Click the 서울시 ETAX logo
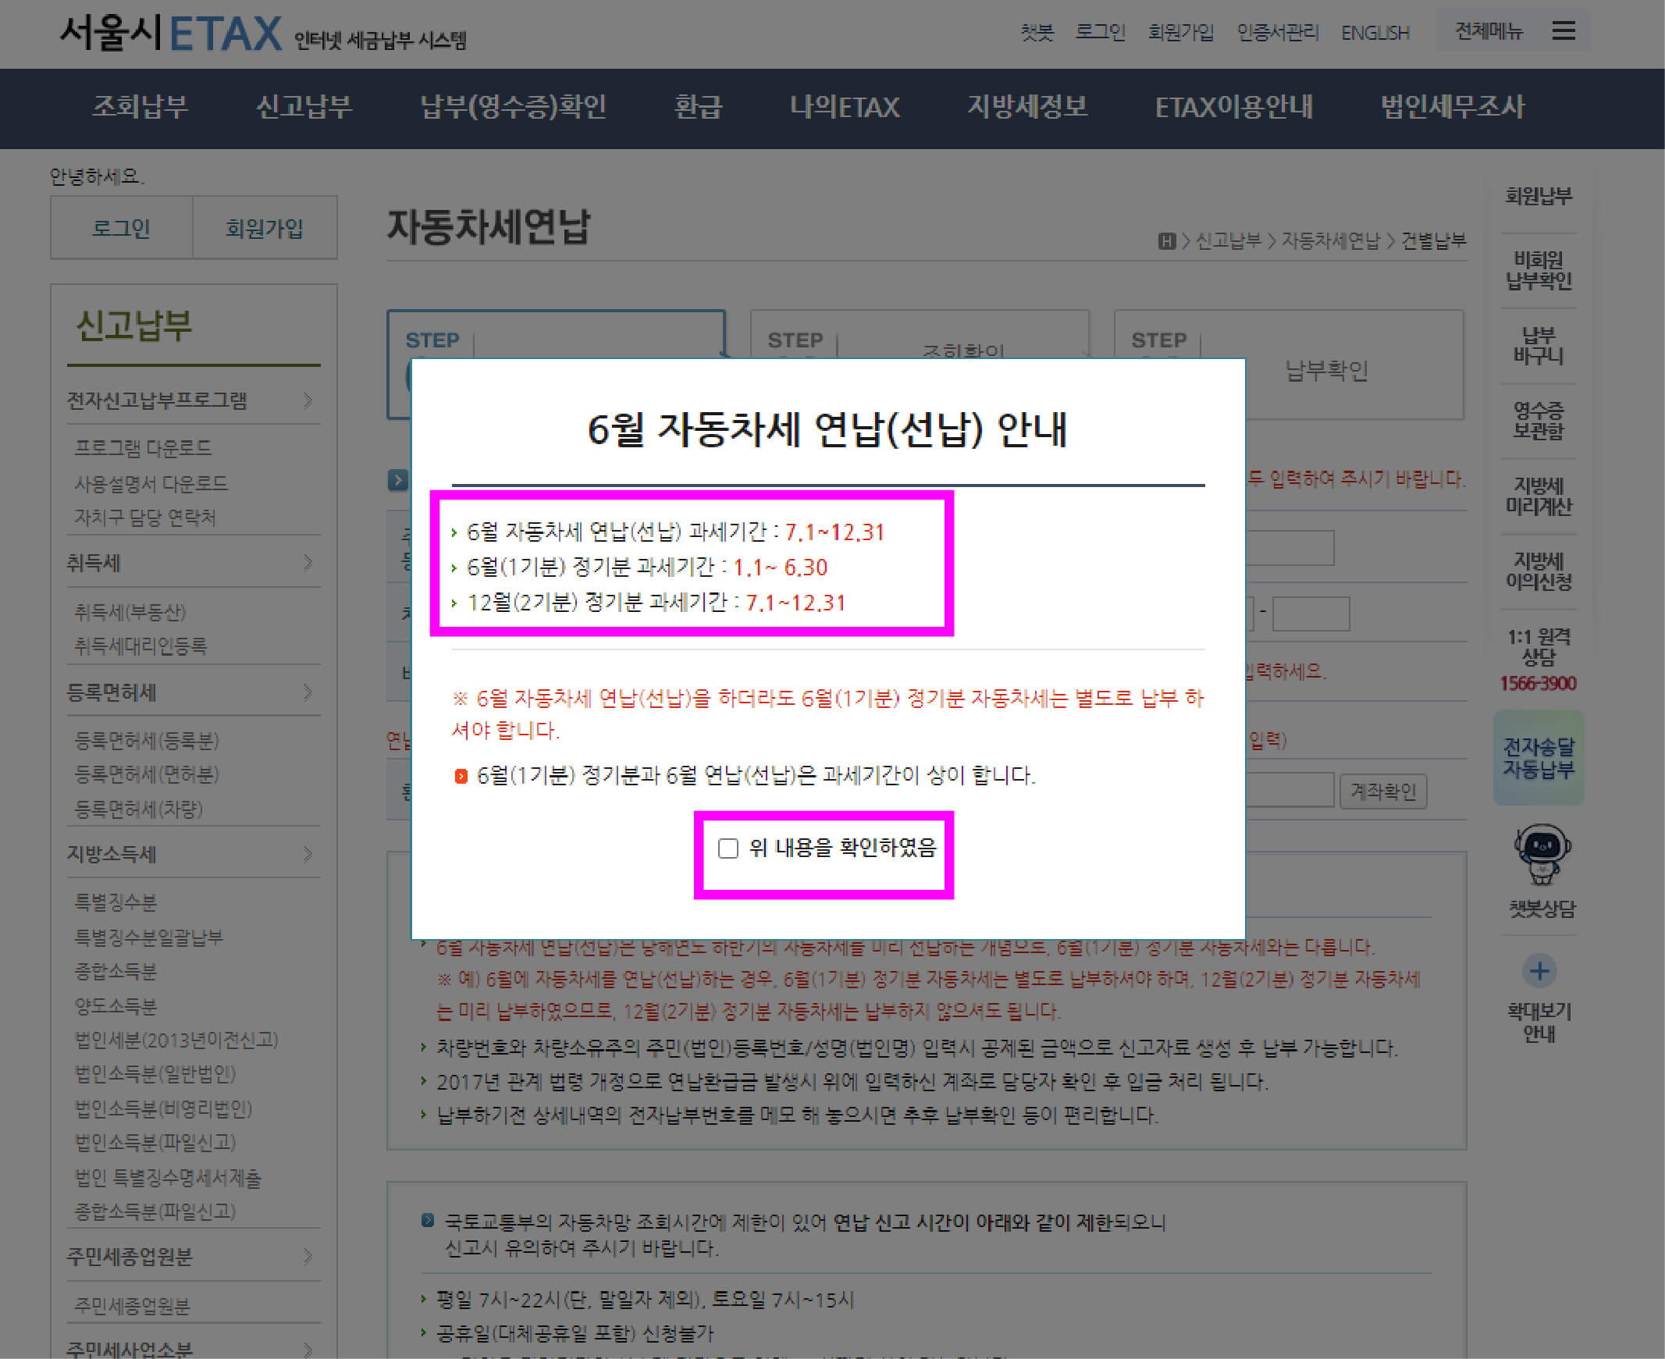This screenshot has width=1665, height=1359. tap(171, 33)
